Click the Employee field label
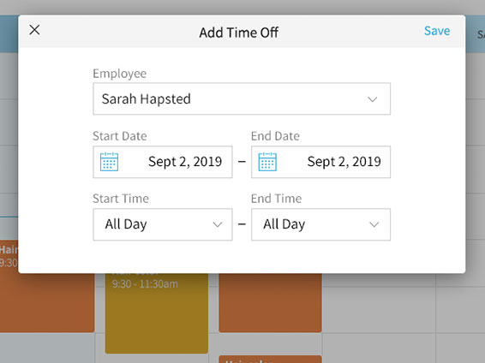The image size is (485, 363). (120, 74)
